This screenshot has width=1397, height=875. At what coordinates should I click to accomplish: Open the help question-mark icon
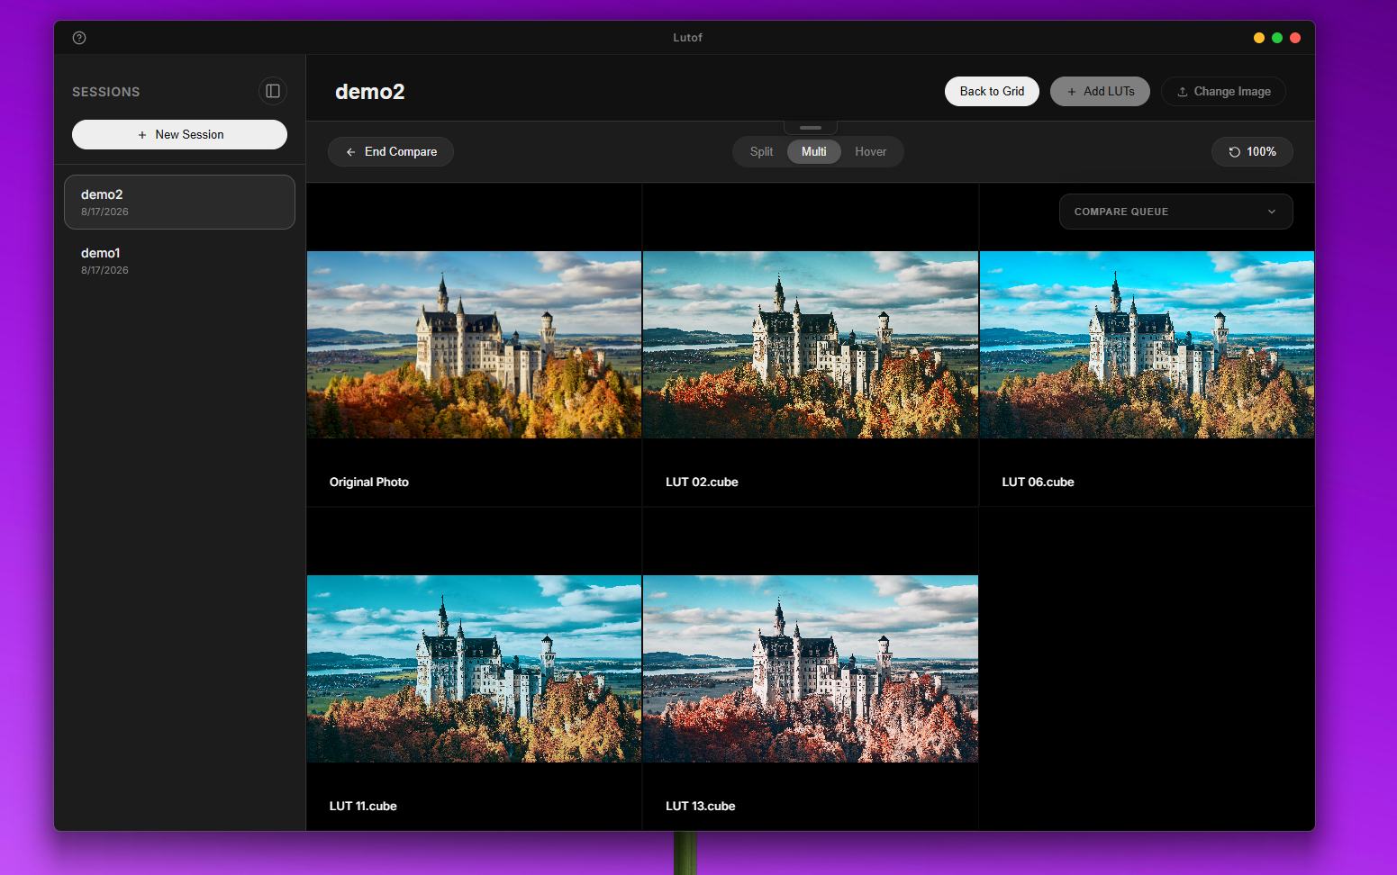79,38
